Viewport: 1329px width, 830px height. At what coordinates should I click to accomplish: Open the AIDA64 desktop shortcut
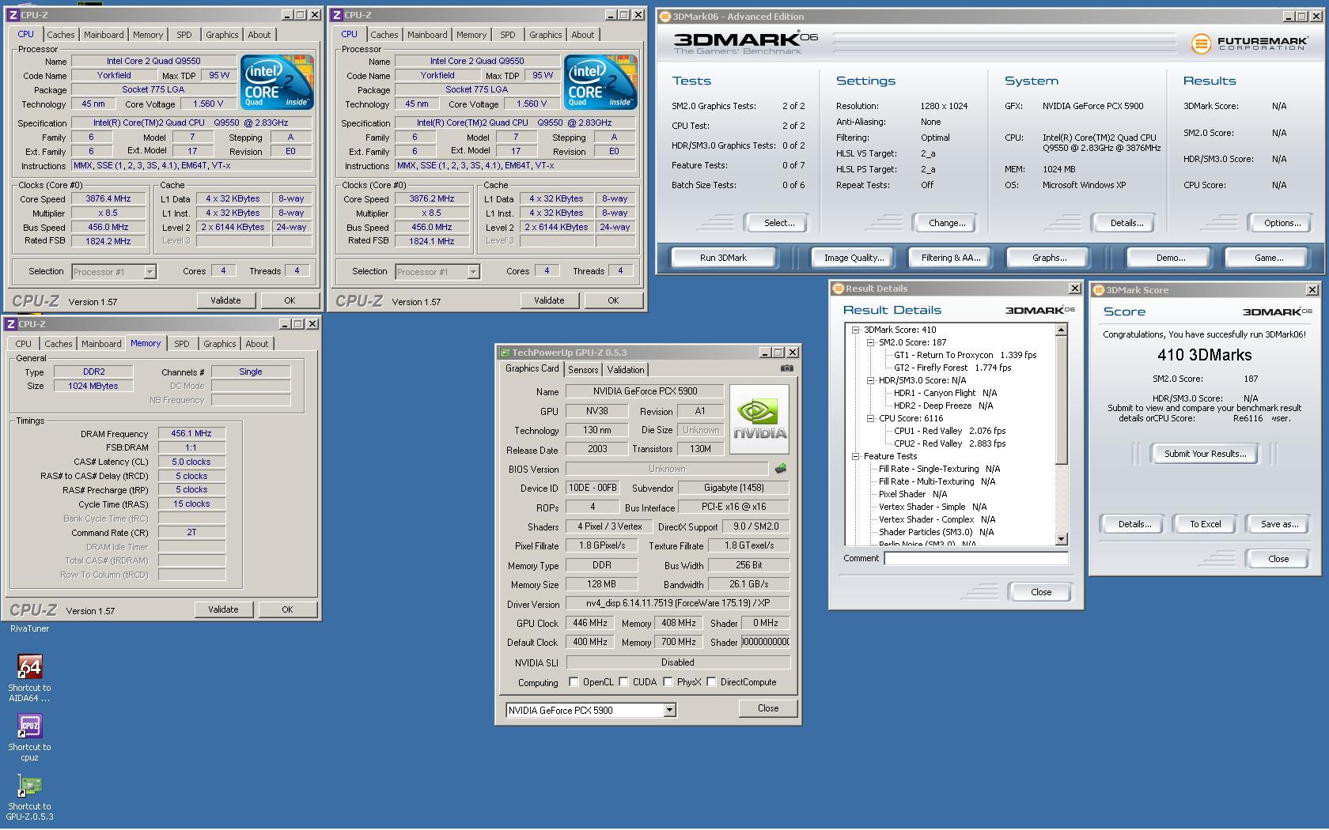(x=29, y=667)
